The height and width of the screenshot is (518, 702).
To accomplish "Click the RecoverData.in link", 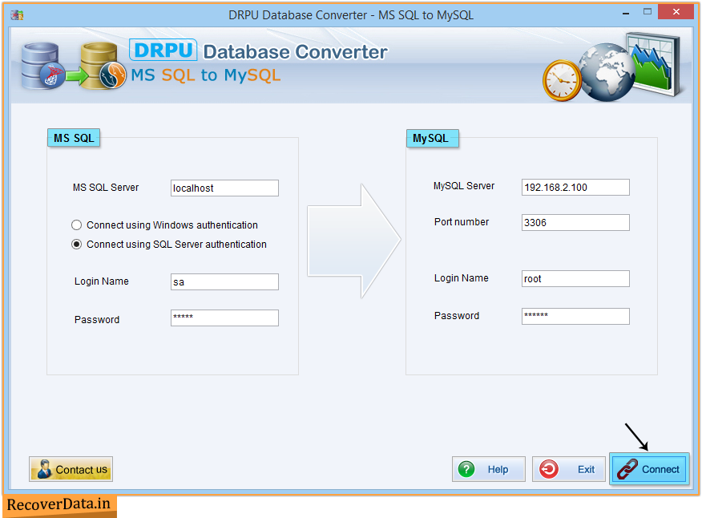I will coord(59,504).
